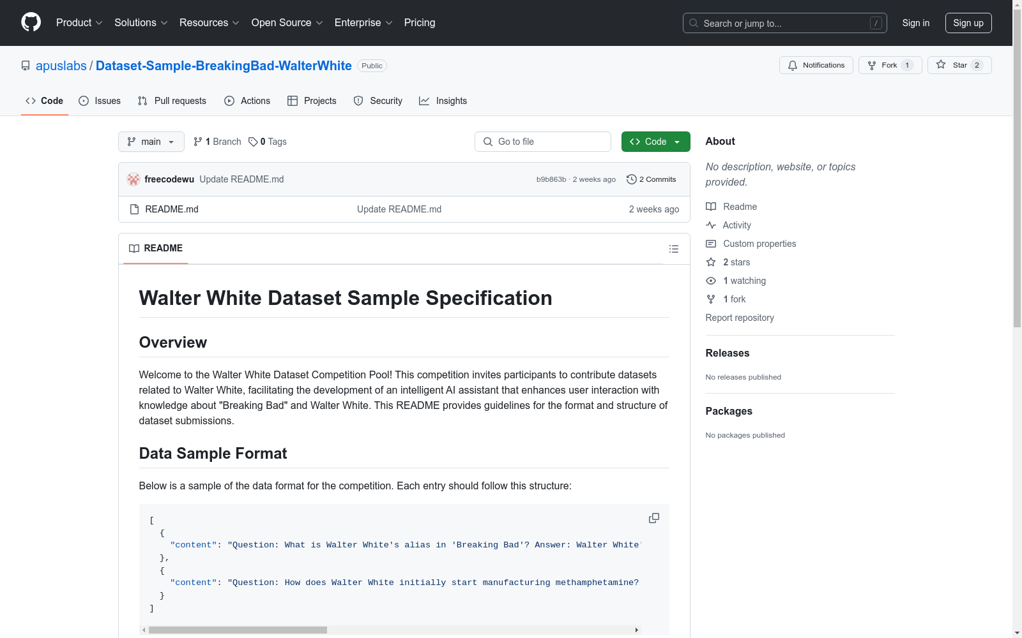Open the GitHub home logo
Image resolution: width=1022 pixels, height=638 pixels.
pyautogui.click(x=31, y=22)
